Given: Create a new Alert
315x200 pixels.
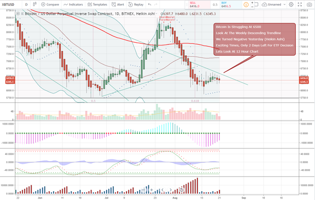Looking at the screenshot, I should [x=118, y=4].
